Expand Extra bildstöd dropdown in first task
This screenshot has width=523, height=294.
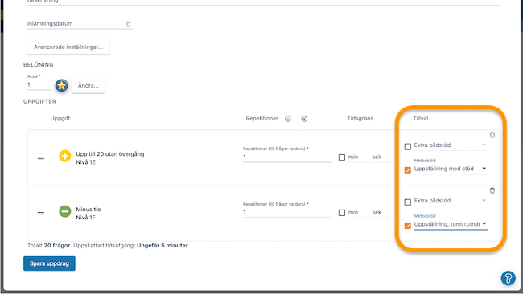tap(451, 145)
